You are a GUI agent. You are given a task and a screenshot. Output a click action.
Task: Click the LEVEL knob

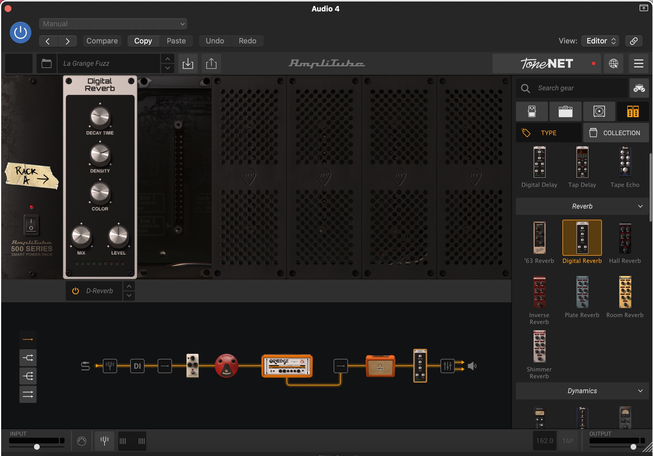click(118, 237)
